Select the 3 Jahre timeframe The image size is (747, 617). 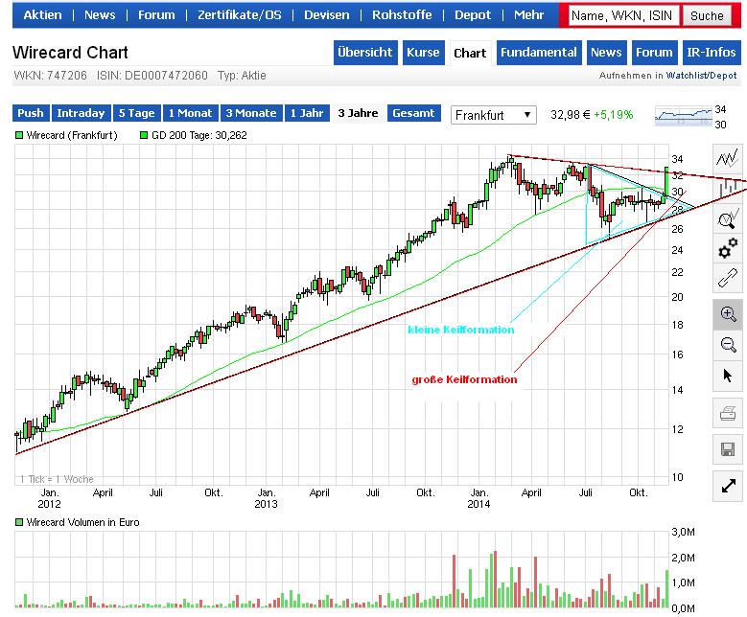(359, 113)
